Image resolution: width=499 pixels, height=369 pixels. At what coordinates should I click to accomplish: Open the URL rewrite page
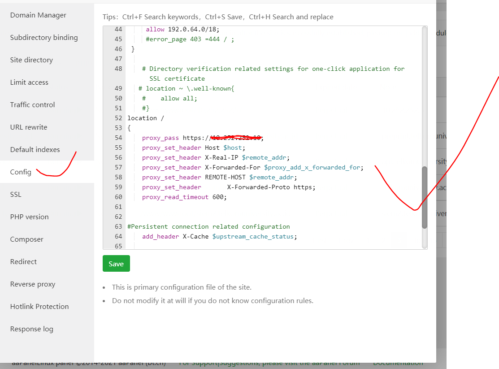29,127
